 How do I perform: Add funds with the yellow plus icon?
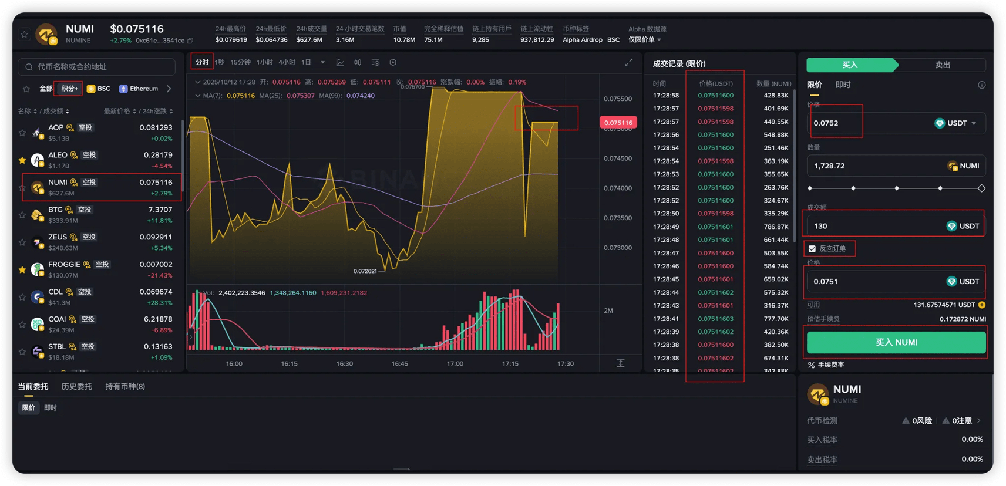pyautogui.click(x=982, y=305)
